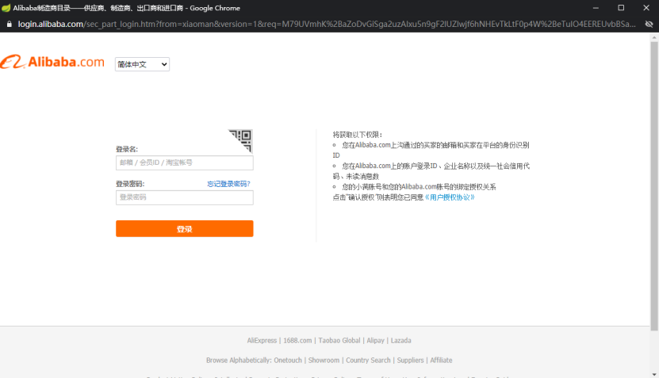
Task: Click the eye-slash icon in address bar
Action: (649, 24)
